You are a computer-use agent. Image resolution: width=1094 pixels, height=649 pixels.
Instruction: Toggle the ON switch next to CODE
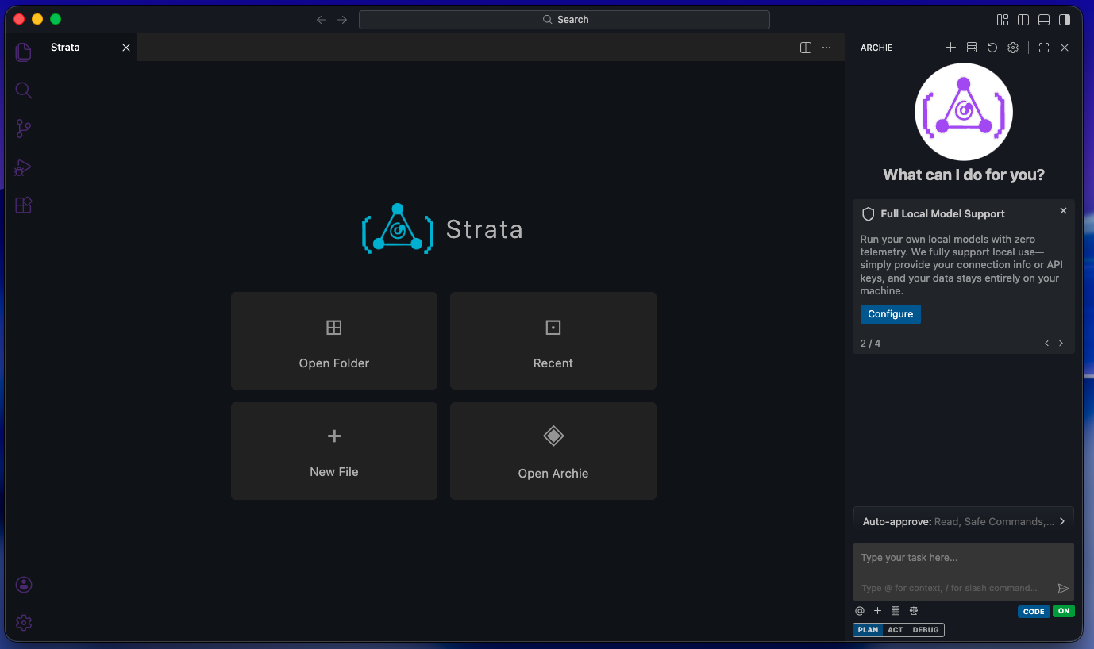point(1064,611)
